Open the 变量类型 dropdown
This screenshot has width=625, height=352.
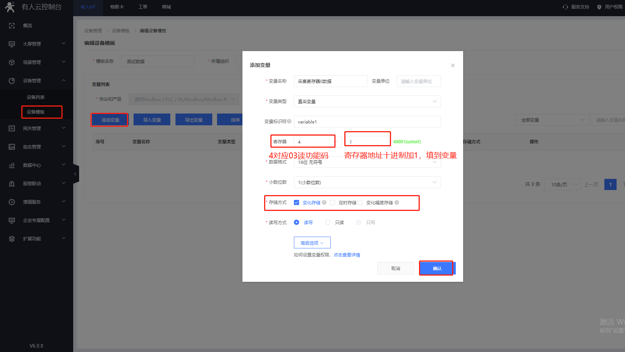tap(367, 101)
